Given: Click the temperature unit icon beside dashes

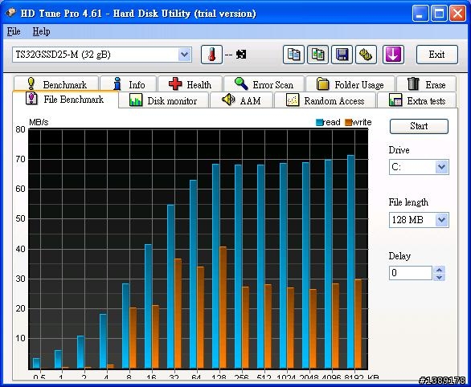Looking at the screenshot, I should [241, 55].
